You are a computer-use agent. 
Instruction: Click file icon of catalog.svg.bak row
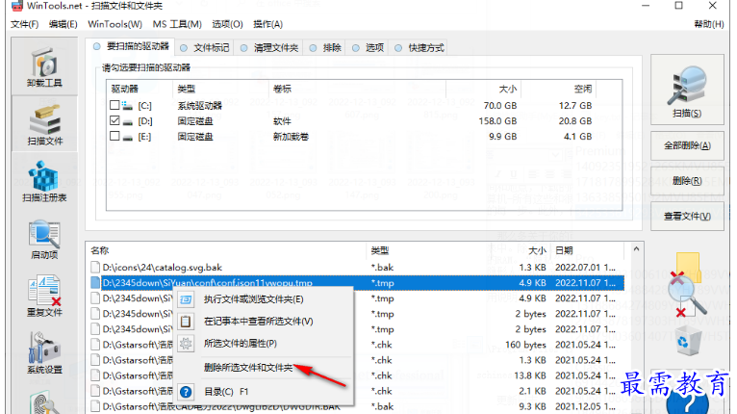pos(95,268)
